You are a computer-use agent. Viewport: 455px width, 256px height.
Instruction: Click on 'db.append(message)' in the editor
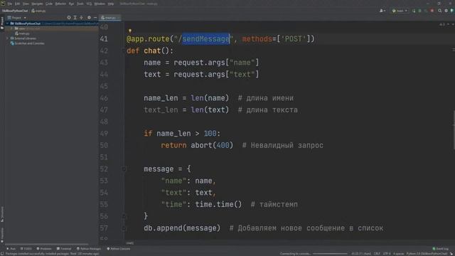pos(182,228)
